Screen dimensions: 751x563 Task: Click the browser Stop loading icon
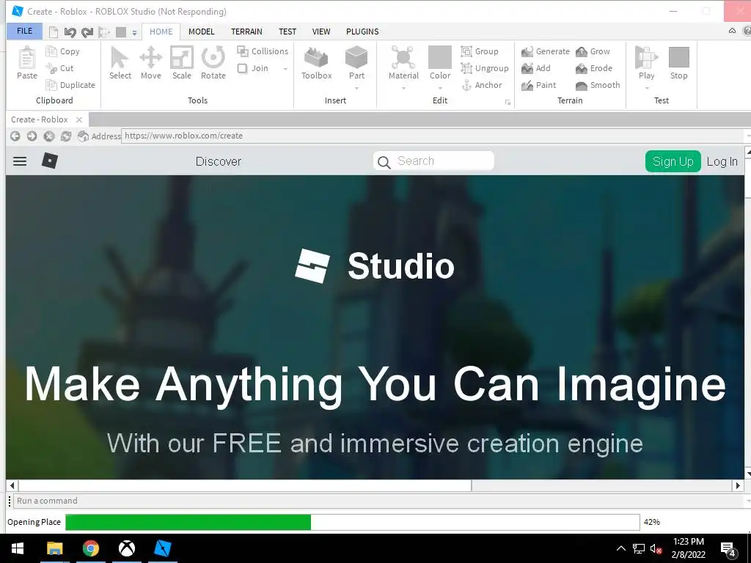tap(49, 136)
